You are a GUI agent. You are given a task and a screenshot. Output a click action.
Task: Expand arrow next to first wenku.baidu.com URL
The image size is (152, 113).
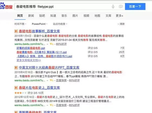coord(47,44)
